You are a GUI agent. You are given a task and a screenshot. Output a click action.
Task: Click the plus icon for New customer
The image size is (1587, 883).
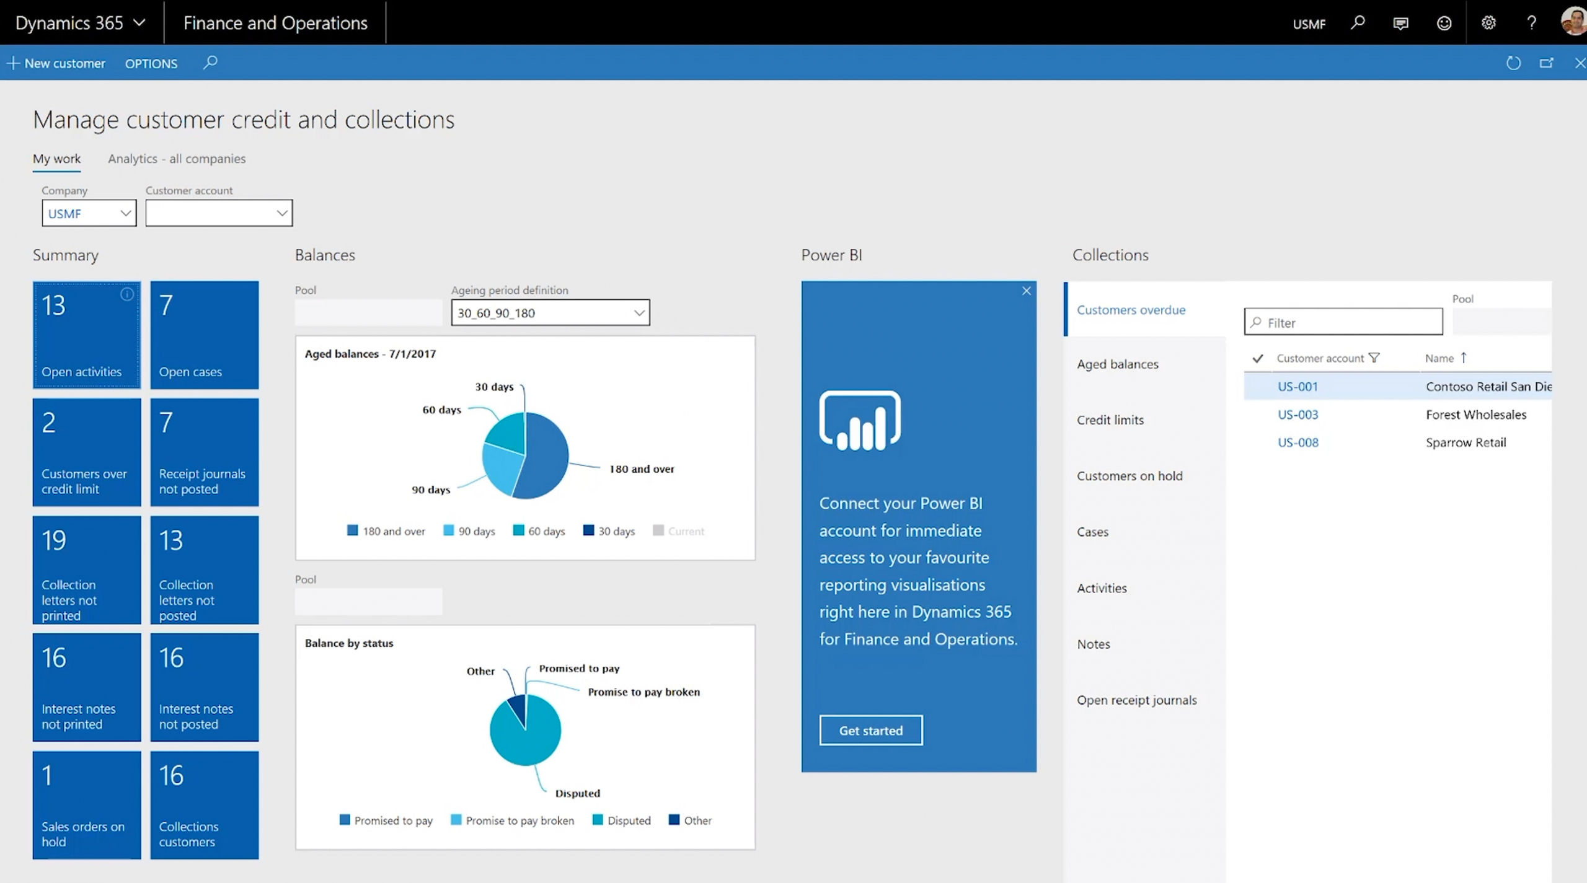[x=13, y=63]
